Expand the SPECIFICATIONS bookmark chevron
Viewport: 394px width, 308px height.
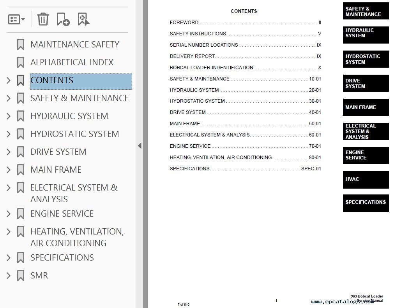click(9, 258)
